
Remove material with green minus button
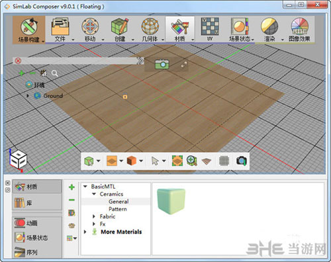71,200
